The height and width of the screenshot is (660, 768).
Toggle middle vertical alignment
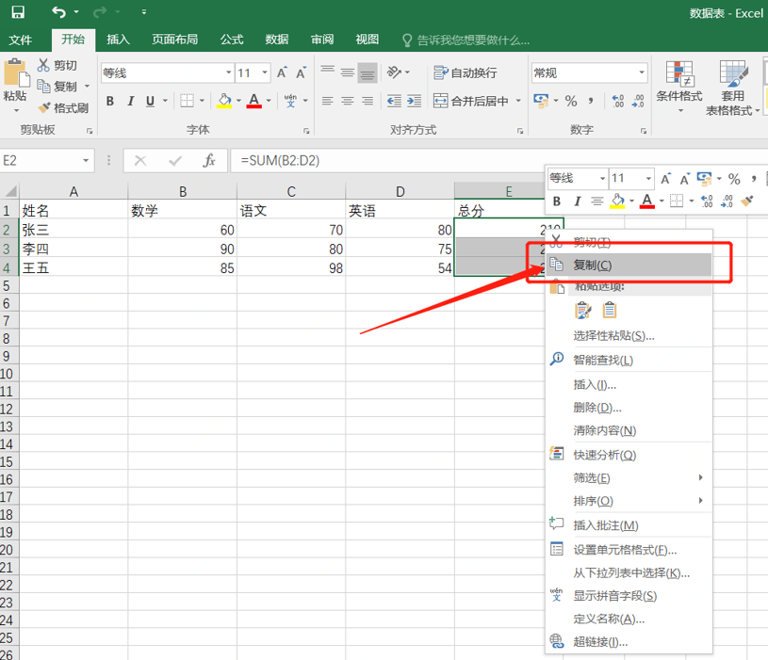coord(348,72)
